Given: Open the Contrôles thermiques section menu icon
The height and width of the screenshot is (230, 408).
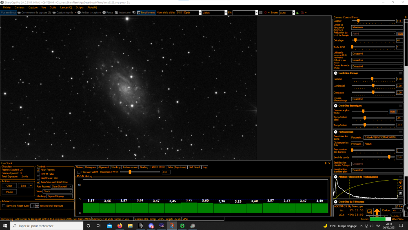Looking at the screenshot, I should click(401, 106).
